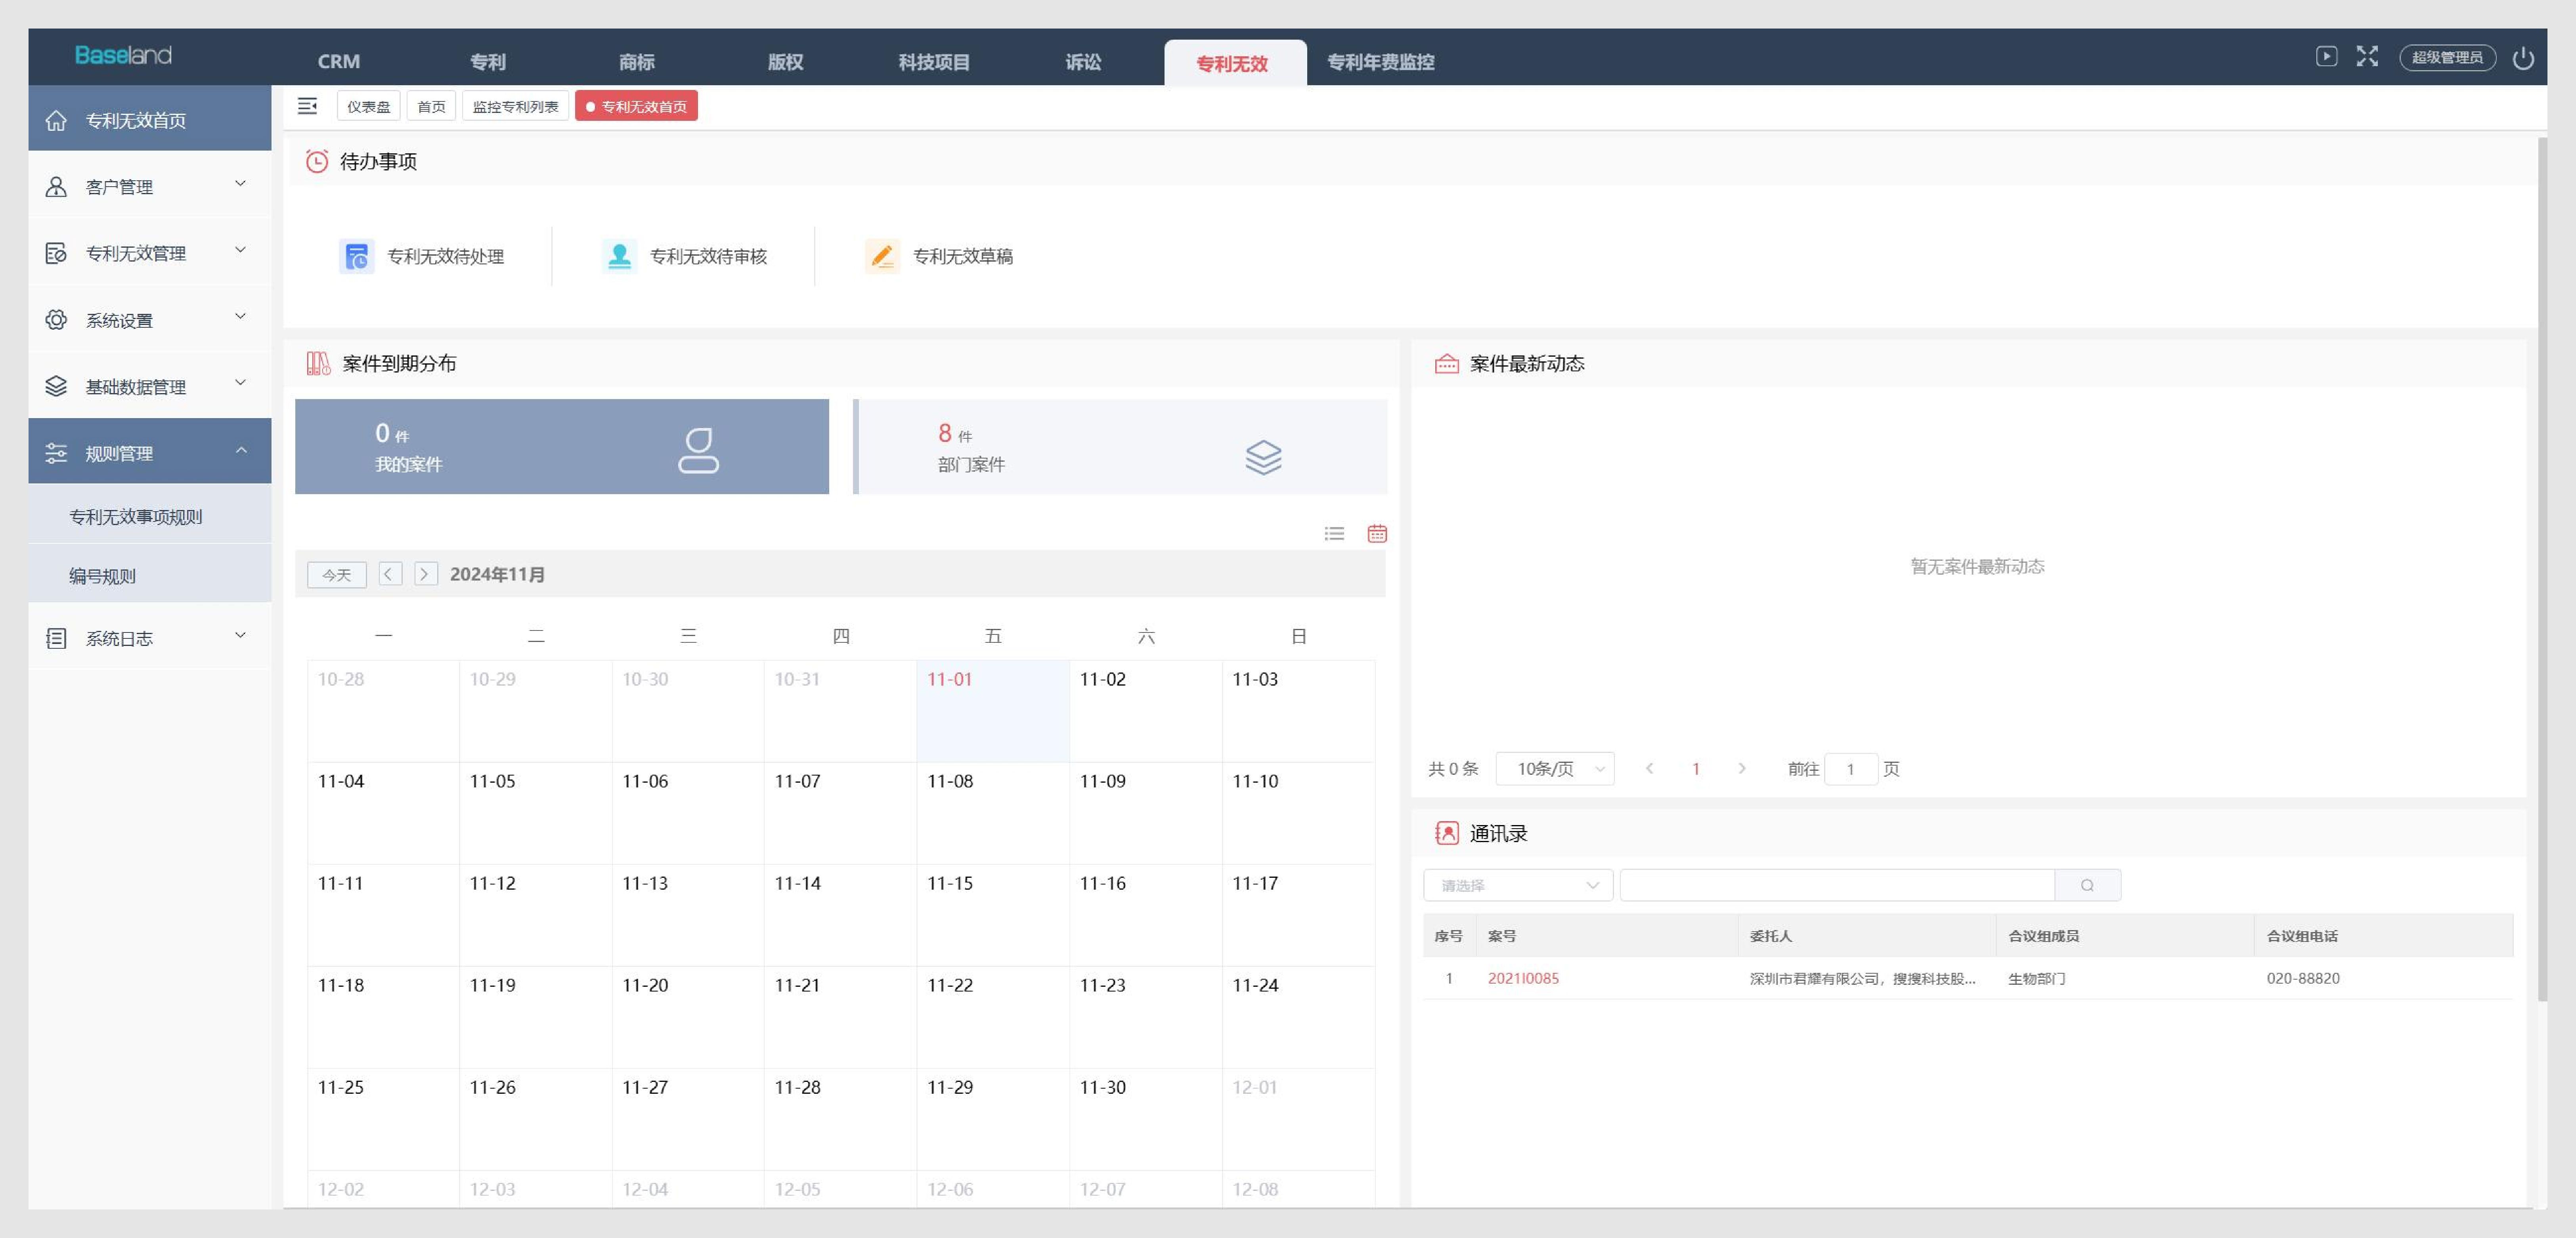The image size is (2576, 1238).
Task: Switch to calendar view icon
Action: (1377, 534)
